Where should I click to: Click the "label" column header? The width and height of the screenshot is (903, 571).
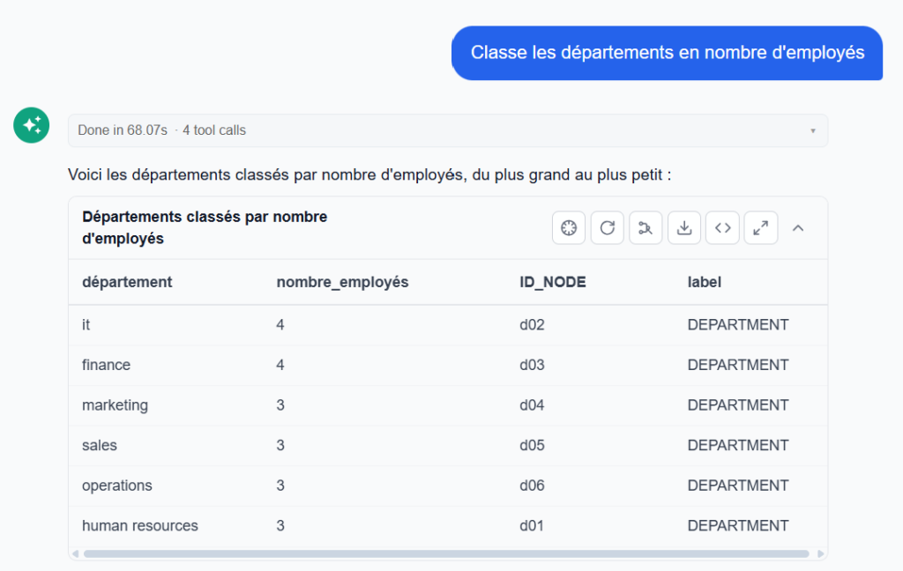(x=705, y=282)
